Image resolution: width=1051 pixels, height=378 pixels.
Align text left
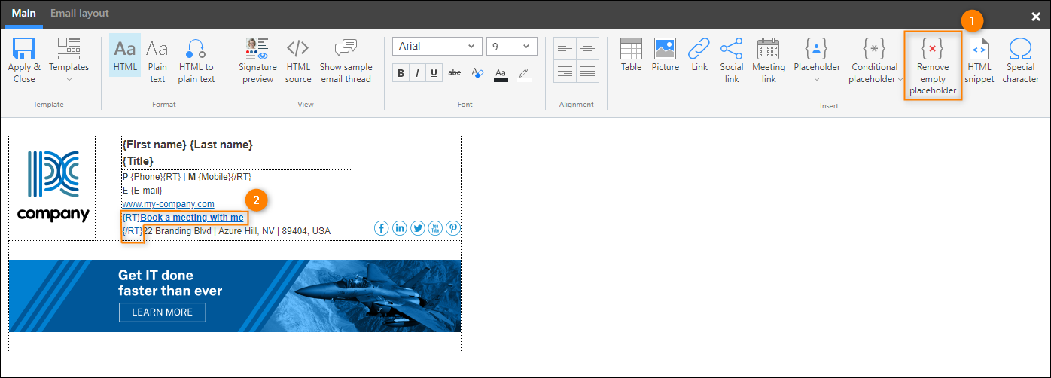565,49
